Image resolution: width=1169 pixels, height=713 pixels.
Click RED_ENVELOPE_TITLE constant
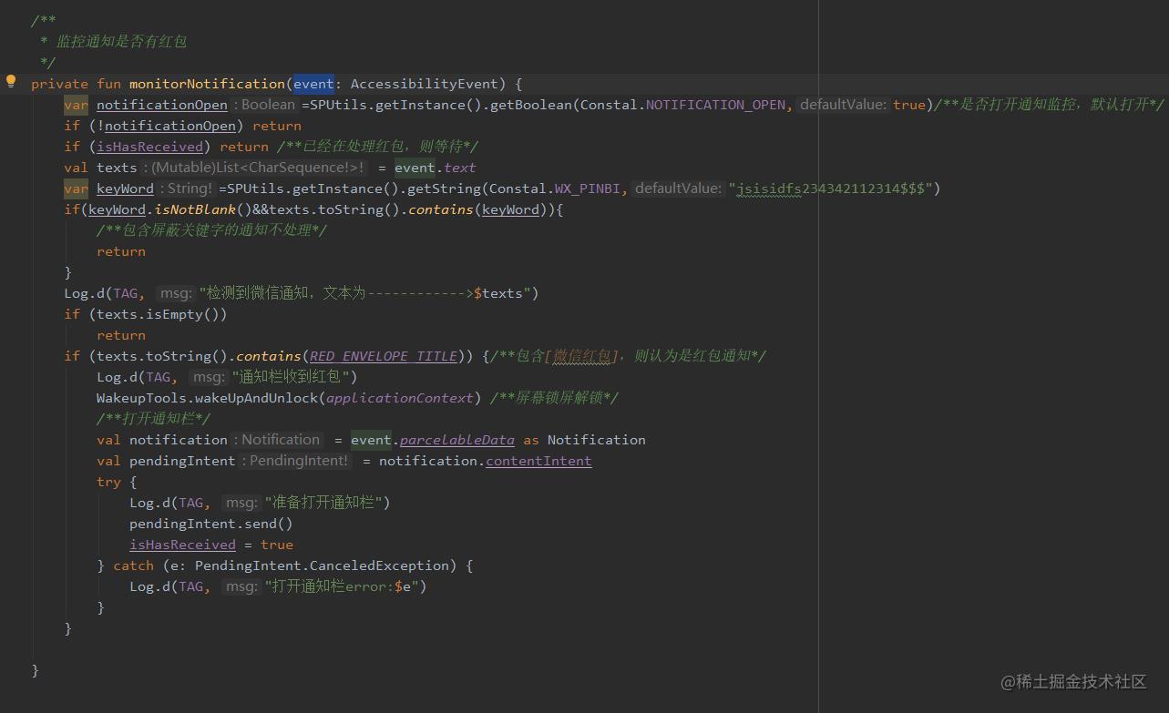point(383,356)
